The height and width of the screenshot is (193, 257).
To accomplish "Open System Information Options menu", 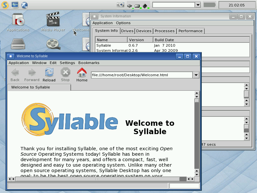I will [123, 23].
